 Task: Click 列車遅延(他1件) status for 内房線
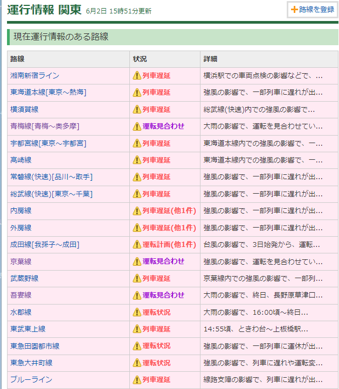(169, 210)
